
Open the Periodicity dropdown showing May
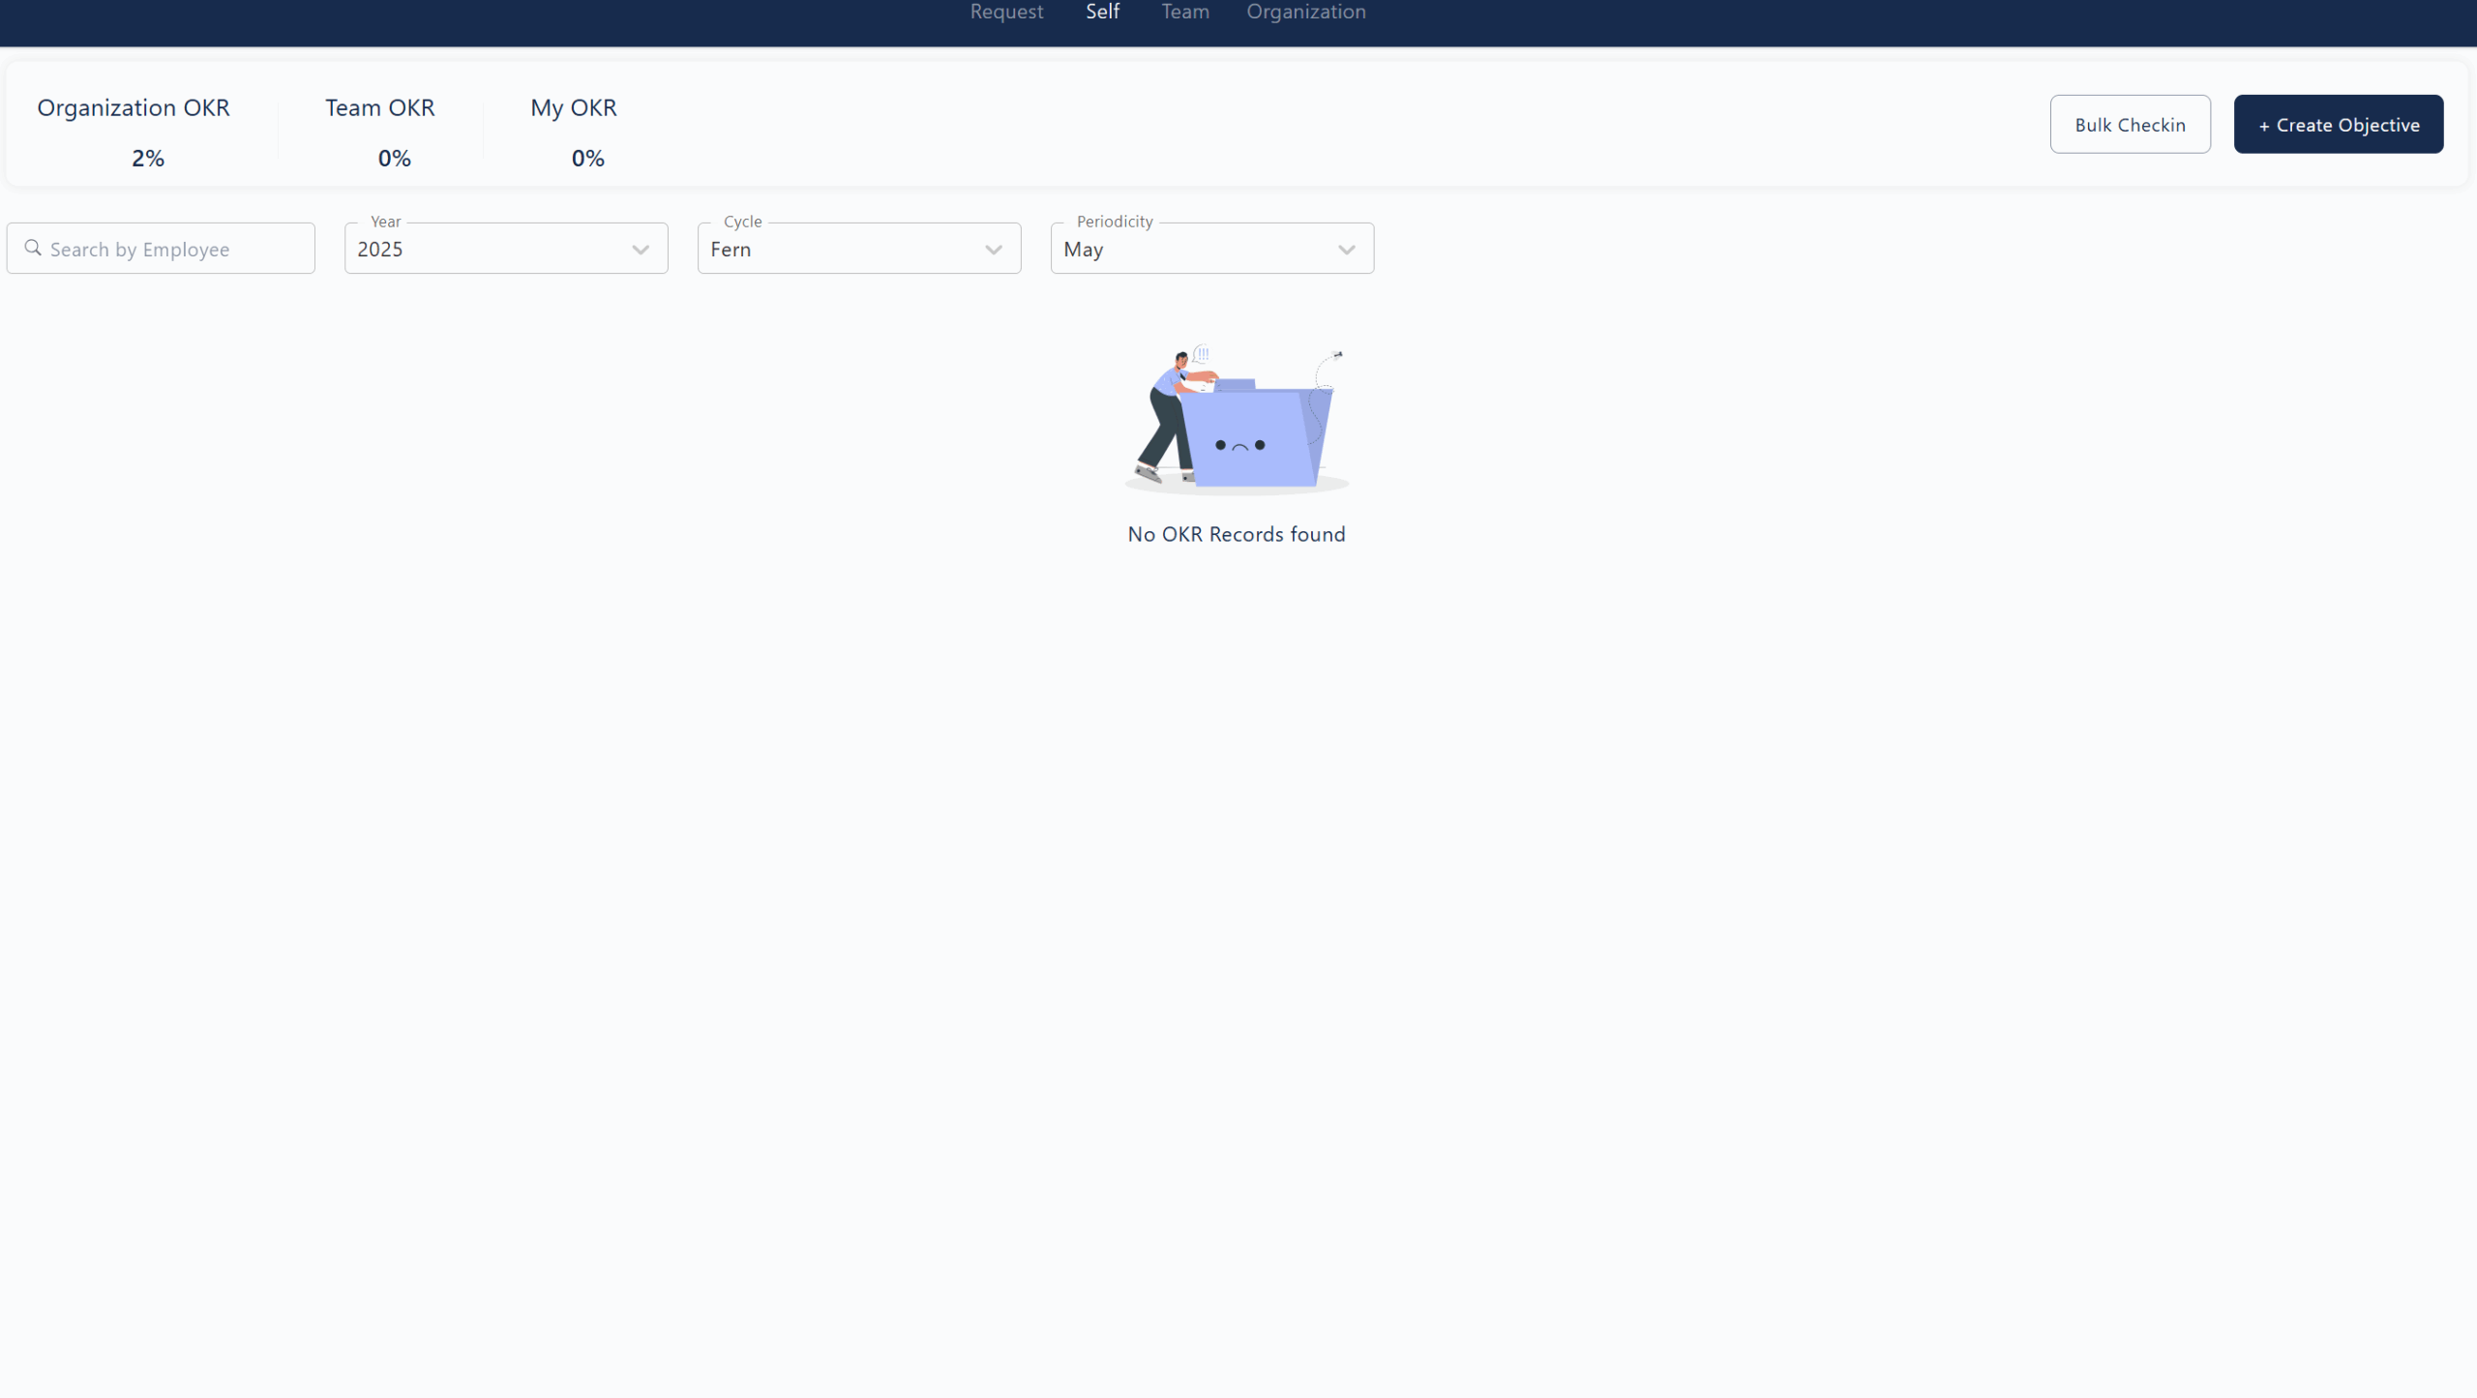coord(1212,249)
